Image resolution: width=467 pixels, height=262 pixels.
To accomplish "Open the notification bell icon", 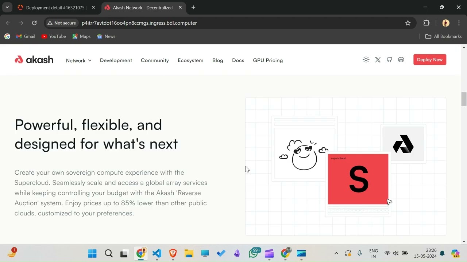I will [x=442, y=253].
